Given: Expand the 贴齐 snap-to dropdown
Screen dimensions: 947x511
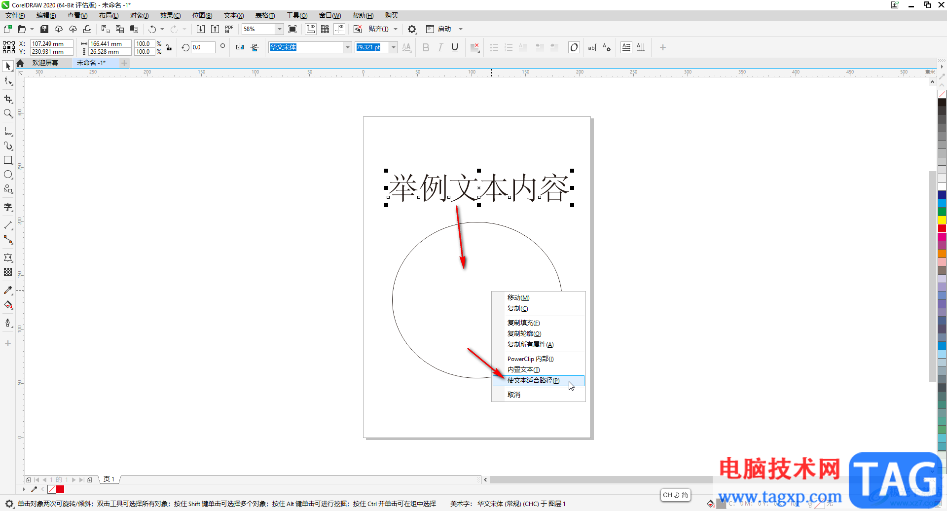Looking at the screenshot, I should 396,29.
